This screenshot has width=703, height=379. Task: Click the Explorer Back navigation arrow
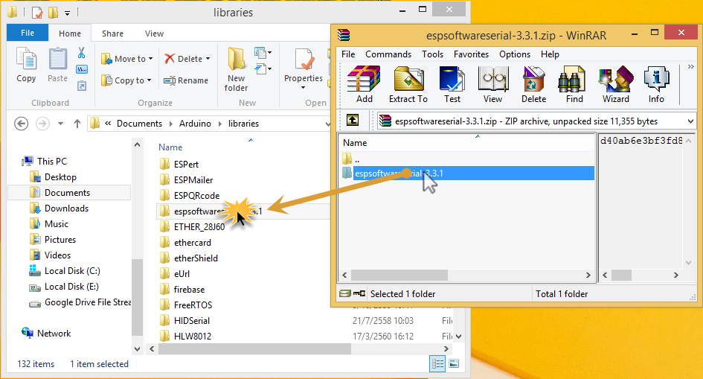click(x=21, y=124)
